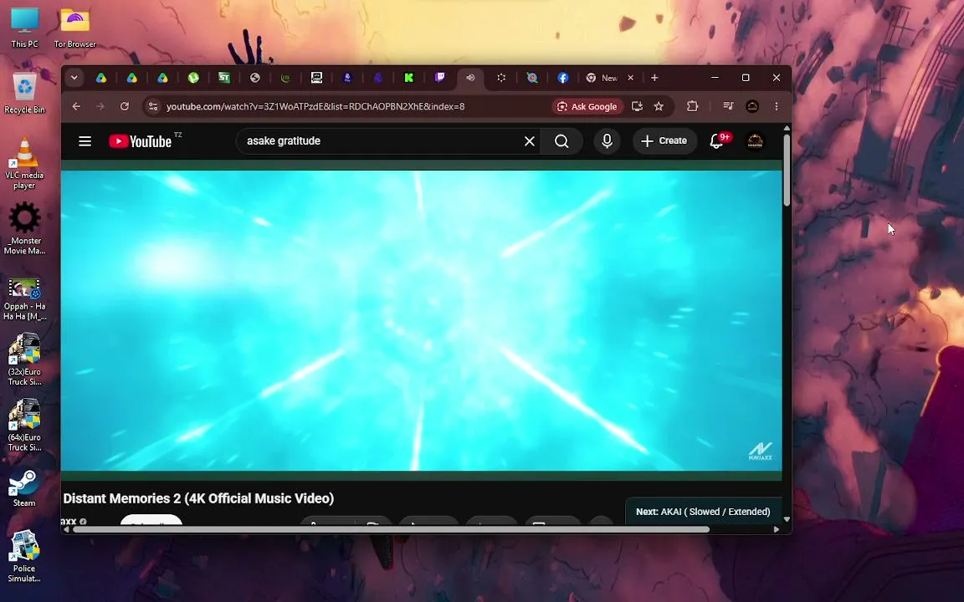Select the (64x)Euro Truck Simulator shortcut
The height and width of the screenshot is (602, 964).
tap(24, 425)
